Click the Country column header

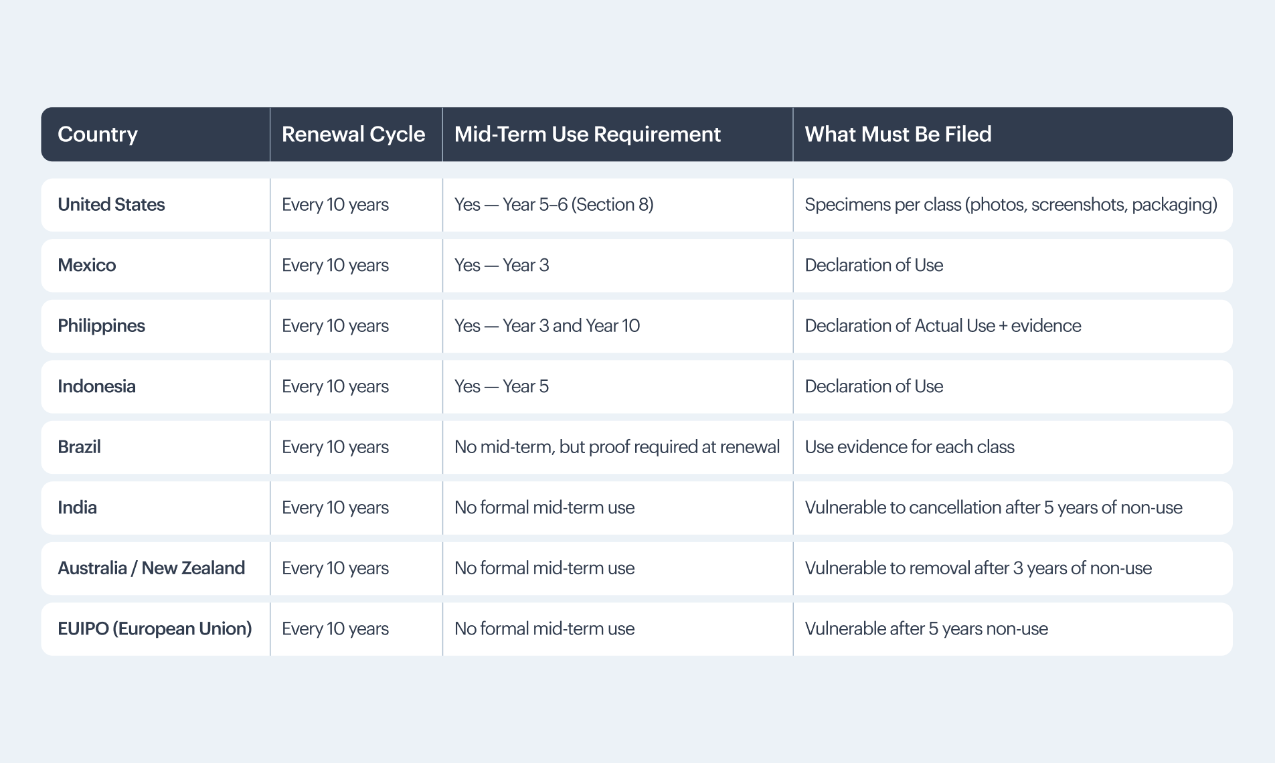tap(98, 135)
